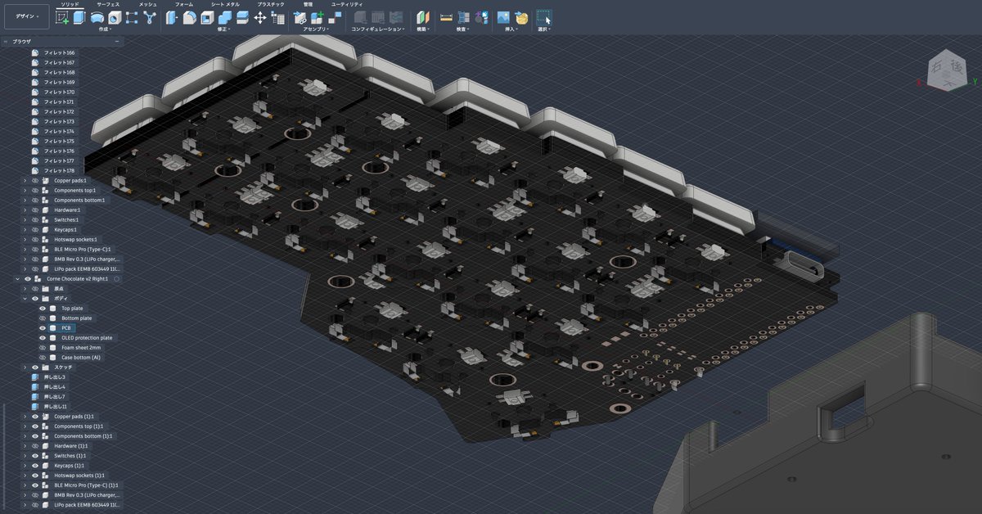Show the Bottom plate body

click(x=43, y=318)
